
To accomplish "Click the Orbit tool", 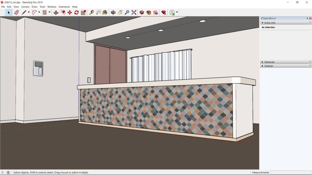I will point(113,12).
